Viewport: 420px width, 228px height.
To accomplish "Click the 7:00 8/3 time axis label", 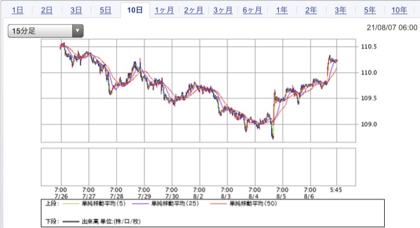I will 227,193.
